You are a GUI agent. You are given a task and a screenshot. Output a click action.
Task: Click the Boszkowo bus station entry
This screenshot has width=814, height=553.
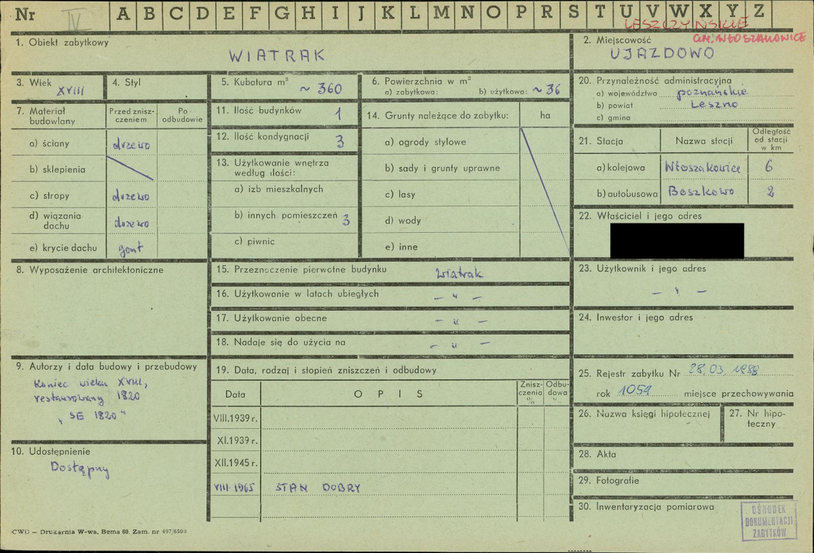pos(701,191)
